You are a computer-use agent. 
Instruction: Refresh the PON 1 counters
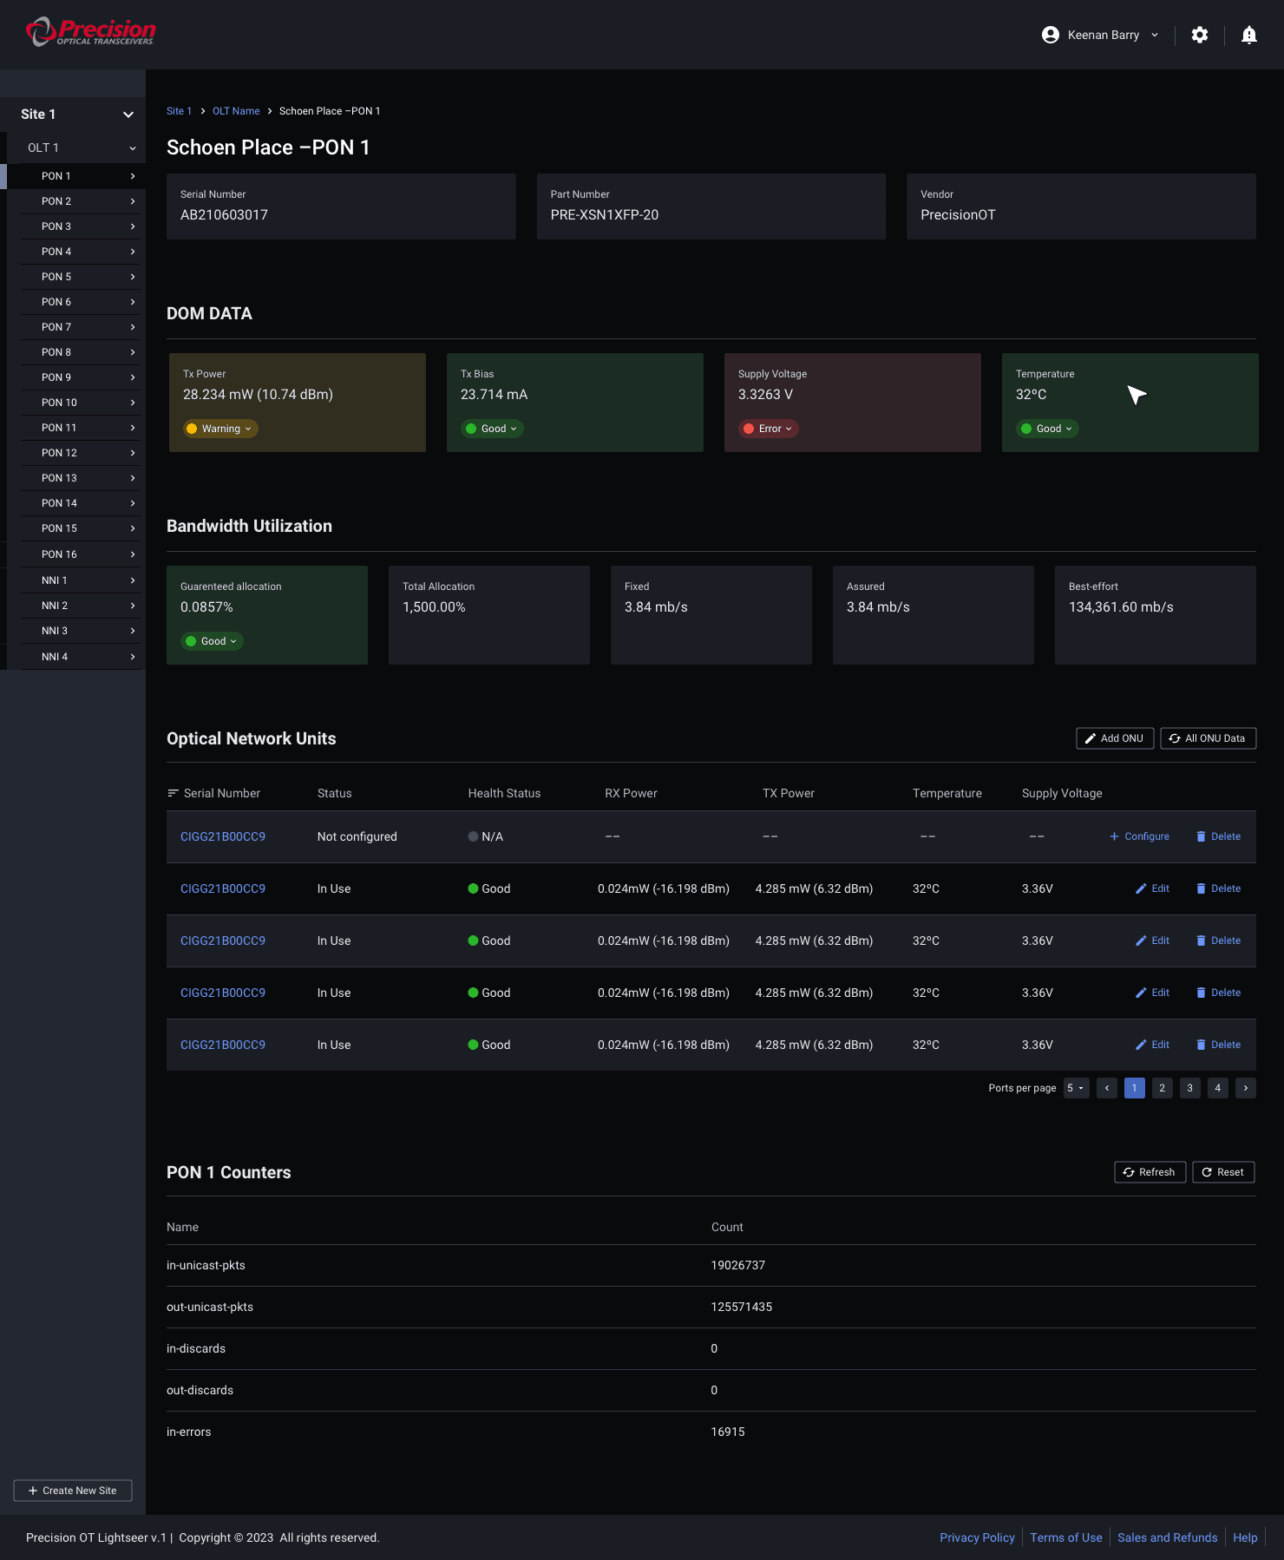pyautogui.click(x=1150, y=1172)
